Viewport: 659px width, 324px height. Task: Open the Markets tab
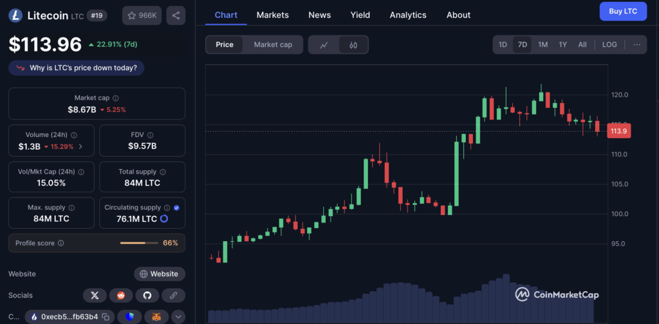click(273, 15)
